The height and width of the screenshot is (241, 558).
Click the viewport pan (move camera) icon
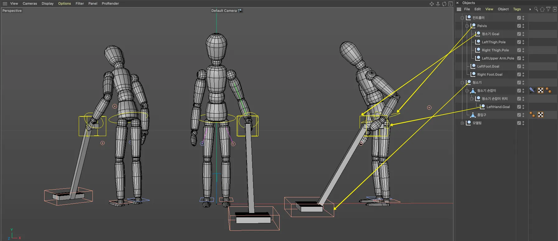(432, 4)
